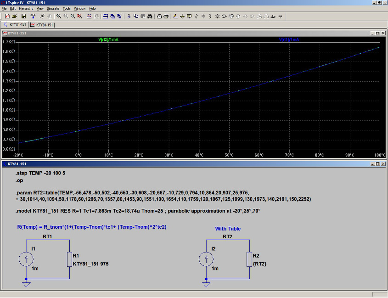Click the V(rt1)/1mA trace label
Viewport: 388px width, 298px height.
point(289,40)
